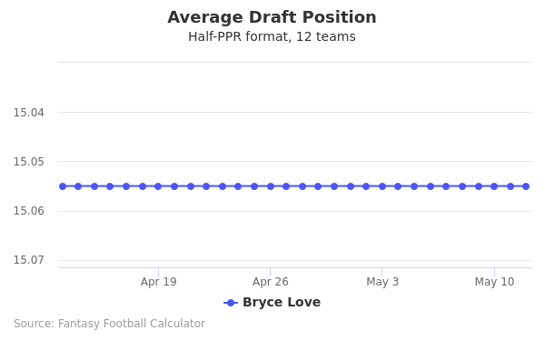Click the blue legend marker icon
This screenshot has width=545, height=341.
231,303
